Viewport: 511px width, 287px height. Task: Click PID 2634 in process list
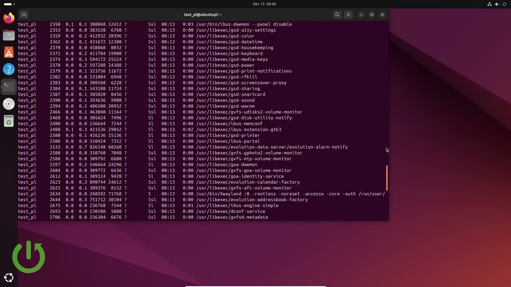click(55, 194)
